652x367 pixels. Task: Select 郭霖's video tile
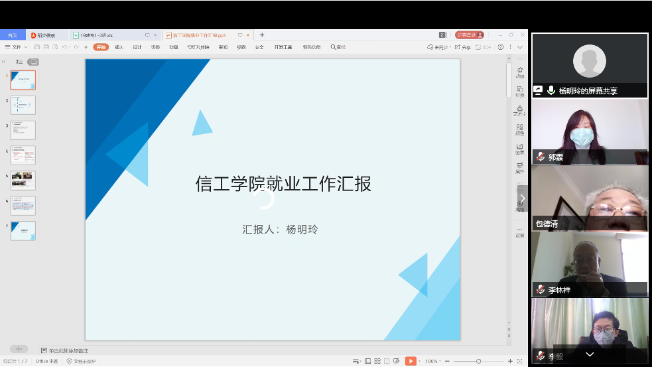[590, 131]
